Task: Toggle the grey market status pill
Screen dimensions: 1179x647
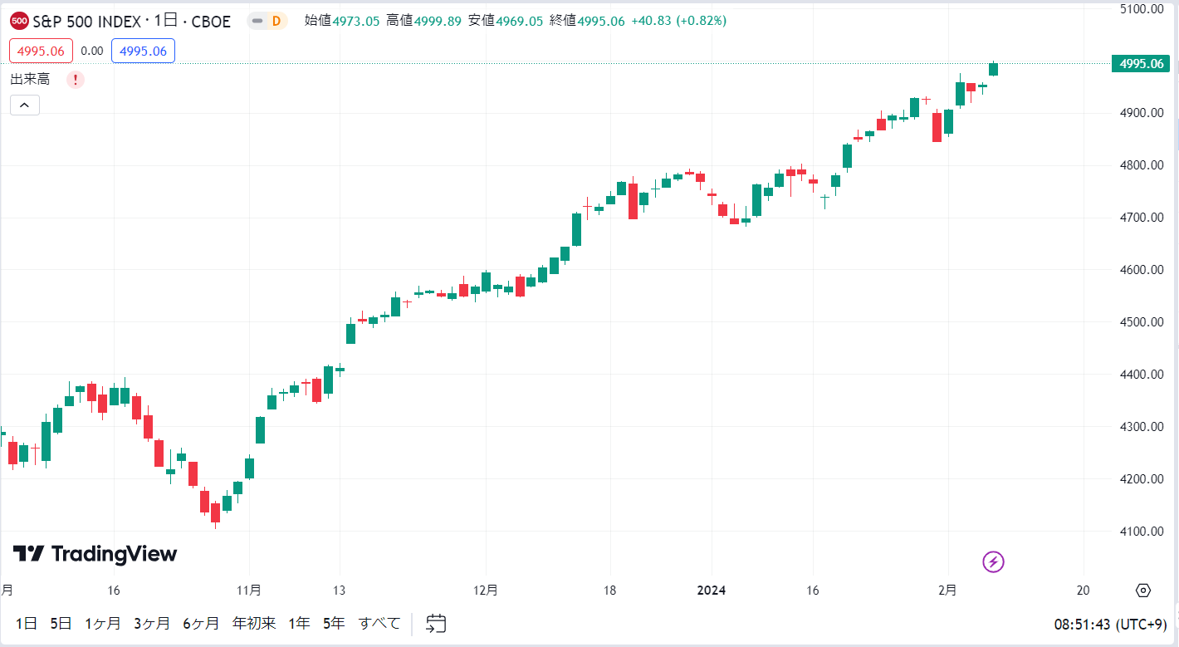Action: click(x=257, y=21)
